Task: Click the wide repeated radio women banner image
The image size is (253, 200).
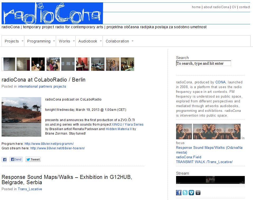Action: coord(217,131)
